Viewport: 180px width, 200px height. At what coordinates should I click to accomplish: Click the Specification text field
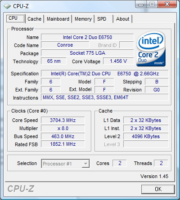[x=105, y=74]
